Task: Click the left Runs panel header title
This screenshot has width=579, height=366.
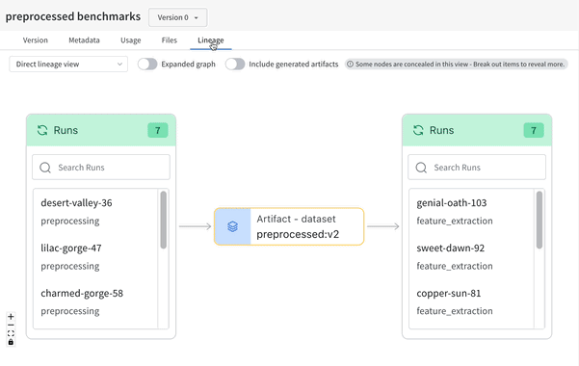Action: pos(66,130)
